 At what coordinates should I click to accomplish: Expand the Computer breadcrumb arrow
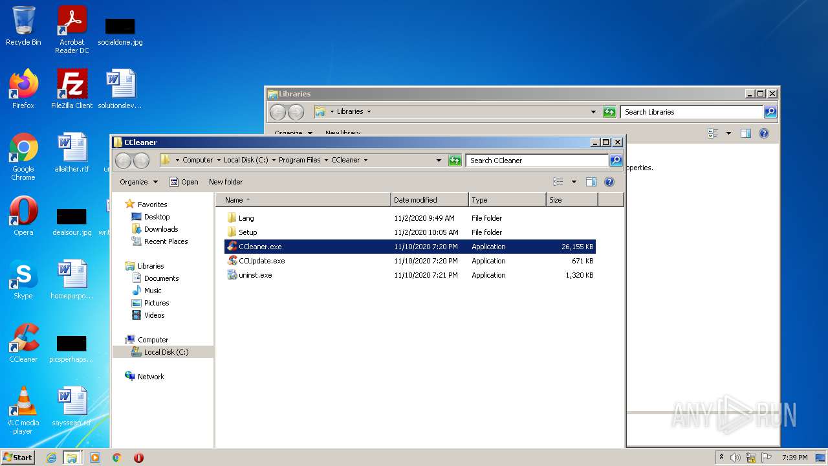coord(219,161)
